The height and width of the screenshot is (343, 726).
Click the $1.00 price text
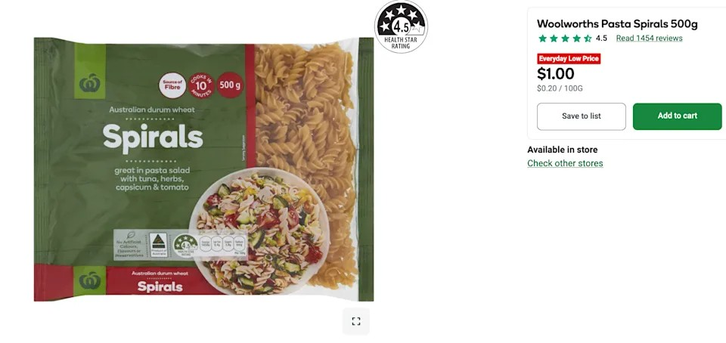[x=556, y=74]
